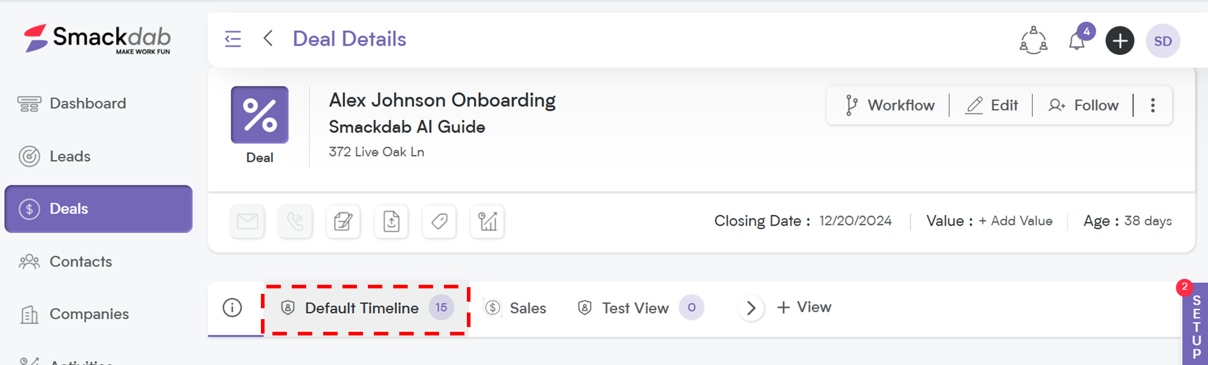
Task: Collapse the sidebar menu icon
Action: tap(233, 39)
